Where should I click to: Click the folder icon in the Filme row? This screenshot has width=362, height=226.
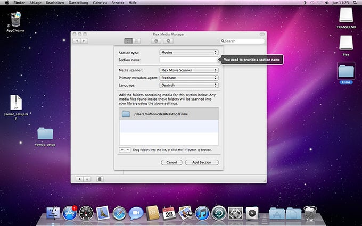click(x=126, y=114)
